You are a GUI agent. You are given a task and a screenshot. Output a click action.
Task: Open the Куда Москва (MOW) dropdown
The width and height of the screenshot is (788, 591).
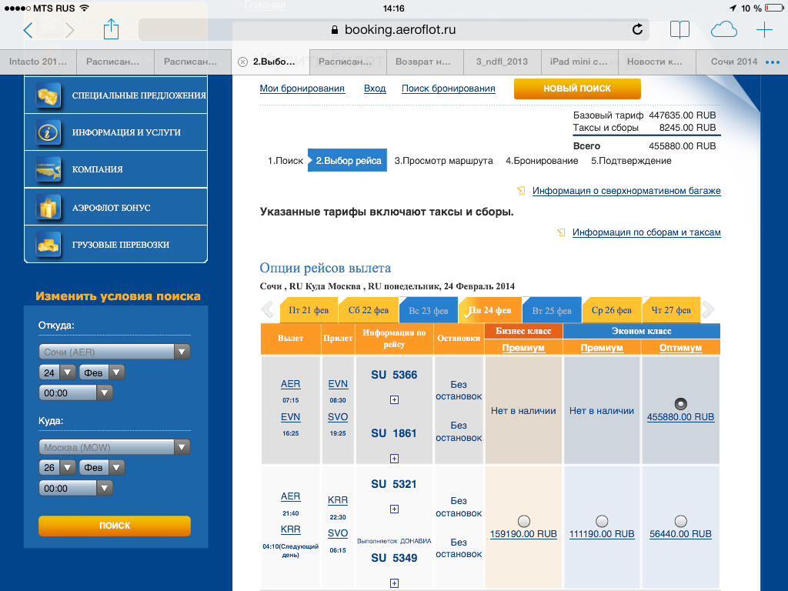115,447
